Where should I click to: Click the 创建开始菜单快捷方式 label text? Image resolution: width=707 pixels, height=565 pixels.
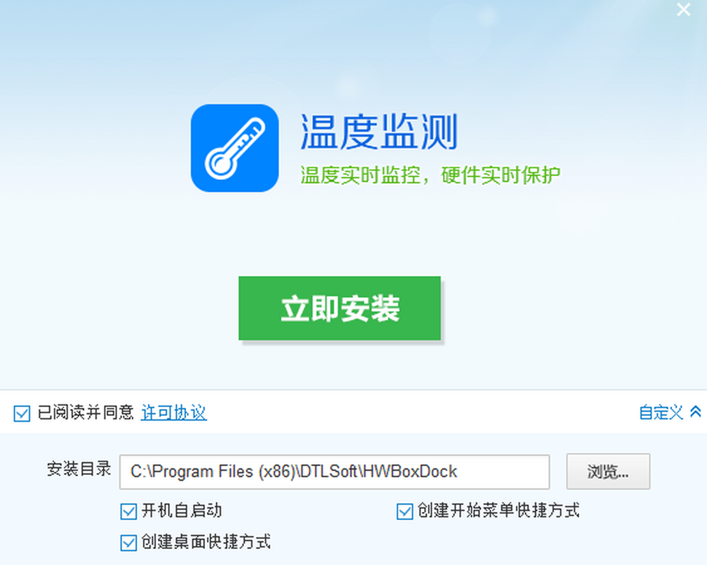coord(498,511)
